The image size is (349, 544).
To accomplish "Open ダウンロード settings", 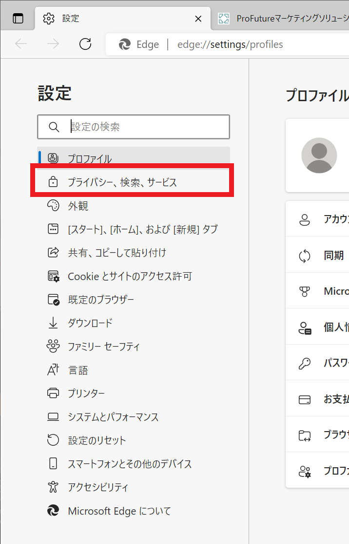I will [134, 323].
